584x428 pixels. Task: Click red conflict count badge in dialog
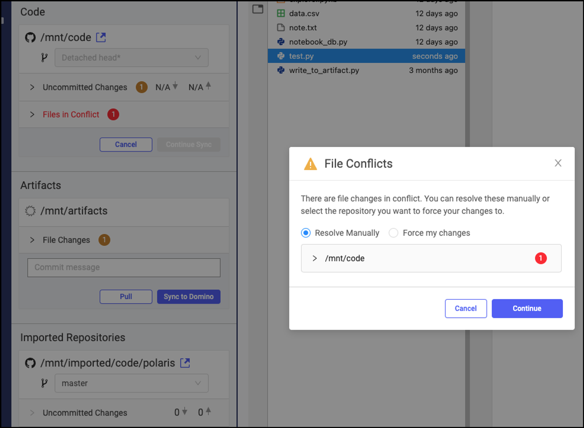tap(541, 258)
